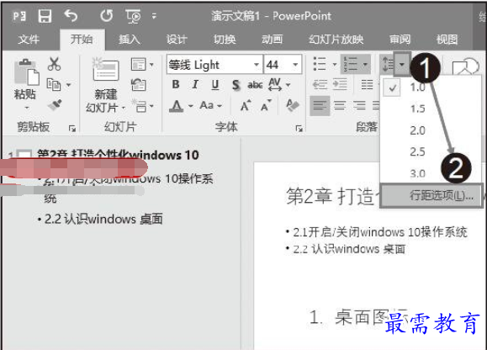Select Center alignment button
Screen dimensions: 487x350
pyautogui.click(x=340, y=106)
